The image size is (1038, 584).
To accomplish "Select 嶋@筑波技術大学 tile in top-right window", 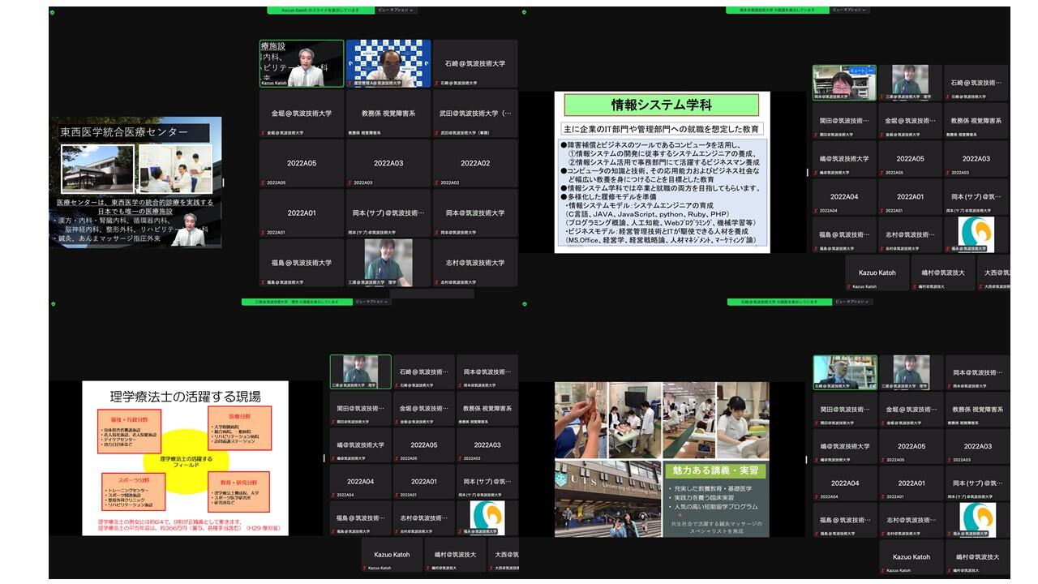I will (844, 159).
